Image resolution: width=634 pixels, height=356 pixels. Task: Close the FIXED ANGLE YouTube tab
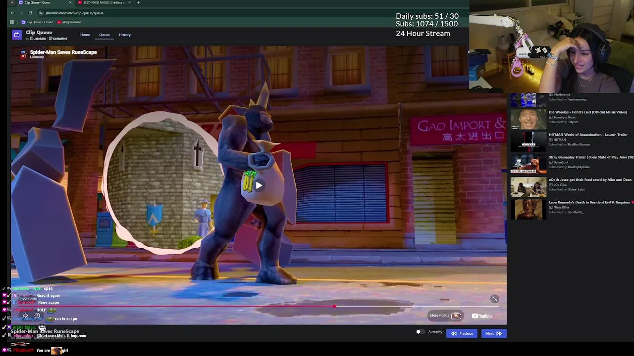click(x=130, y=2)
